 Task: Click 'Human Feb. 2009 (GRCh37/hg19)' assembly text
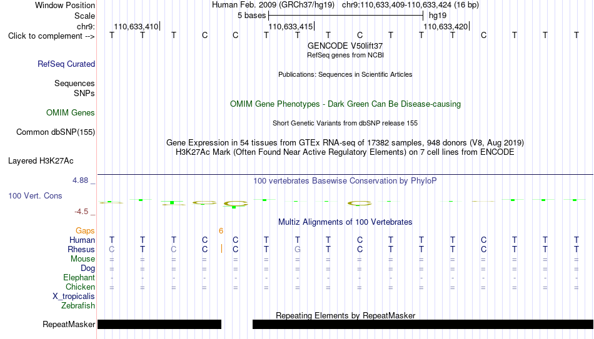[x=273, y=5]
